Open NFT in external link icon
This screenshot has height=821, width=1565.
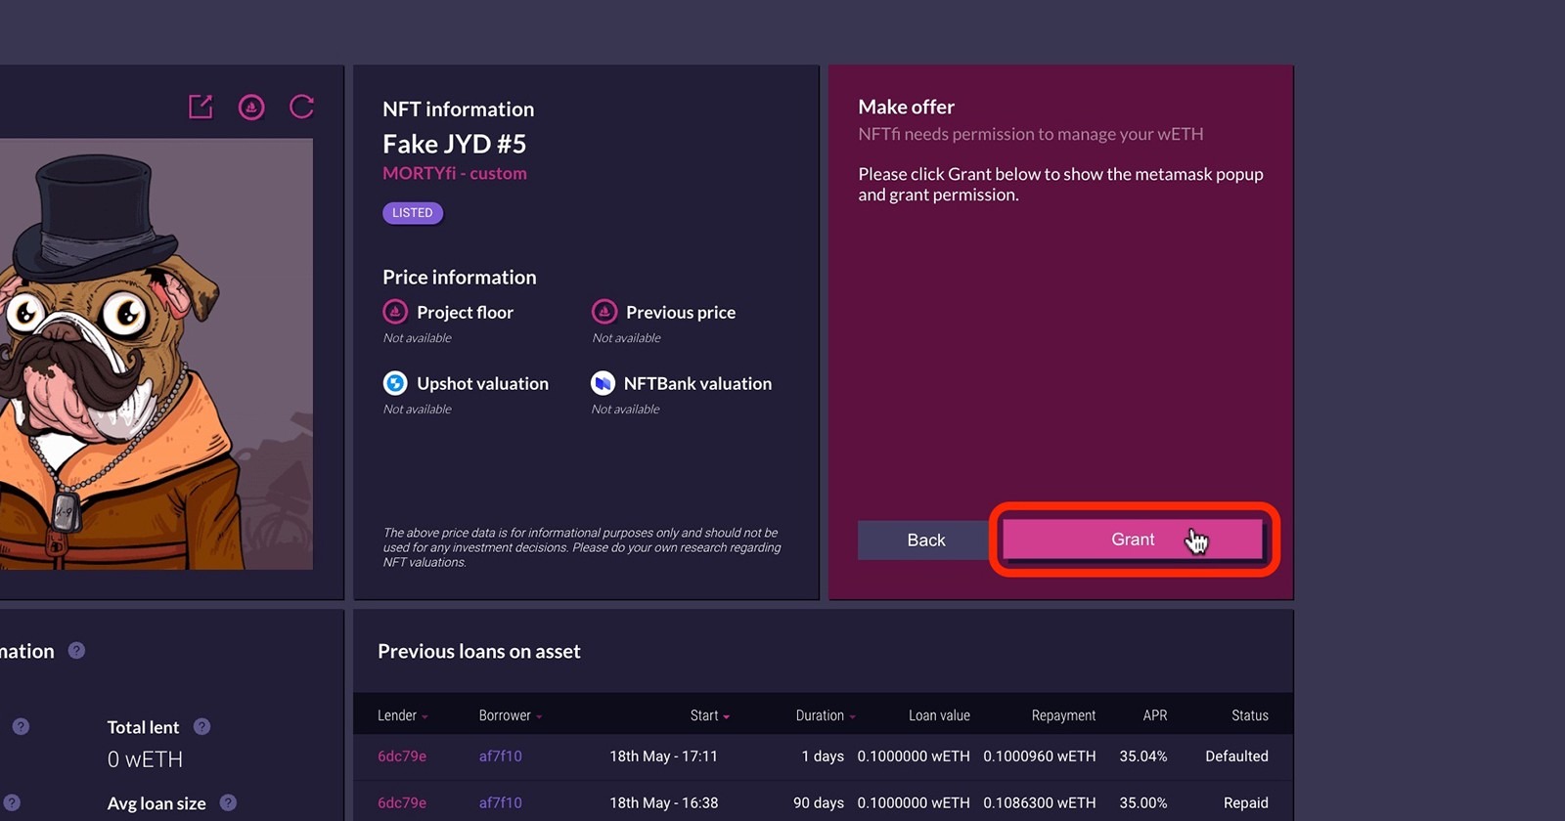(x=201, y=107)
